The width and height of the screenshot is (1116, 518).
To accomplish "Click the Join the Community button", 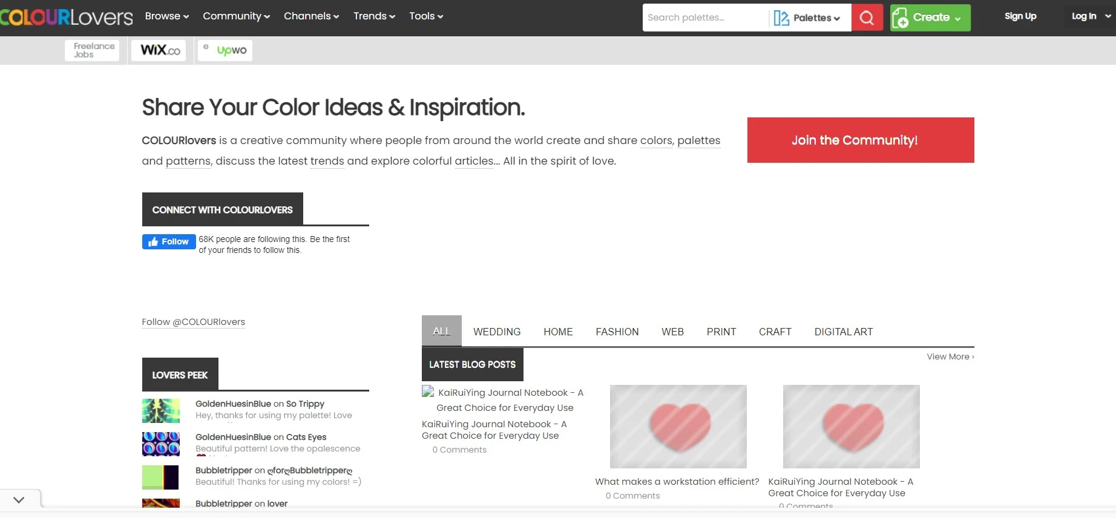I will coord(860,140).
